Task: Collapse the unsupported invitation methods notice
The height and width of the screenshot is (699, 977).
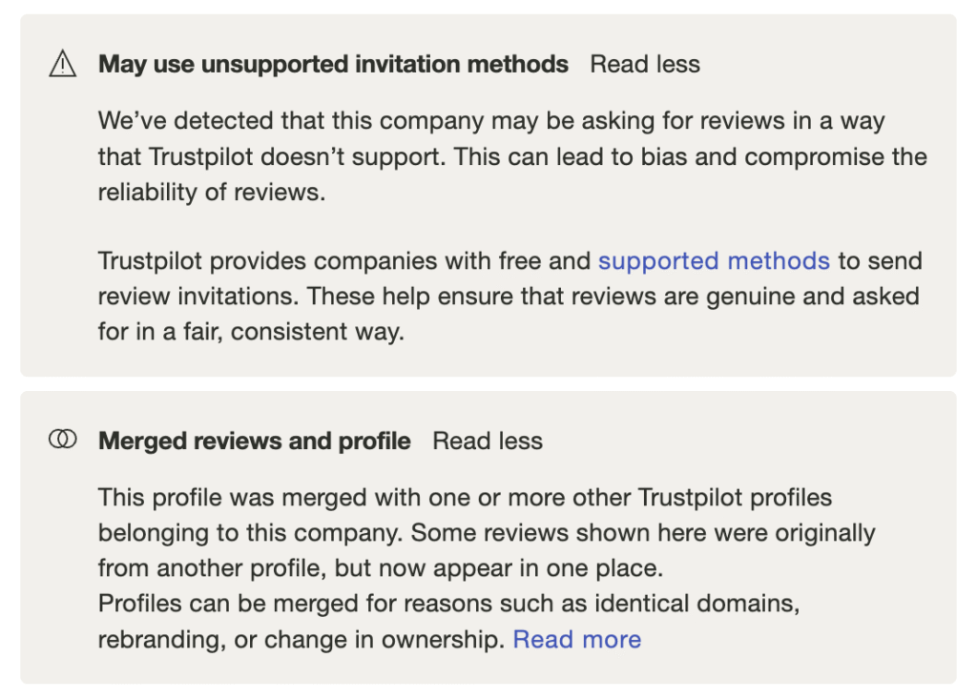Action: [645, 64]
